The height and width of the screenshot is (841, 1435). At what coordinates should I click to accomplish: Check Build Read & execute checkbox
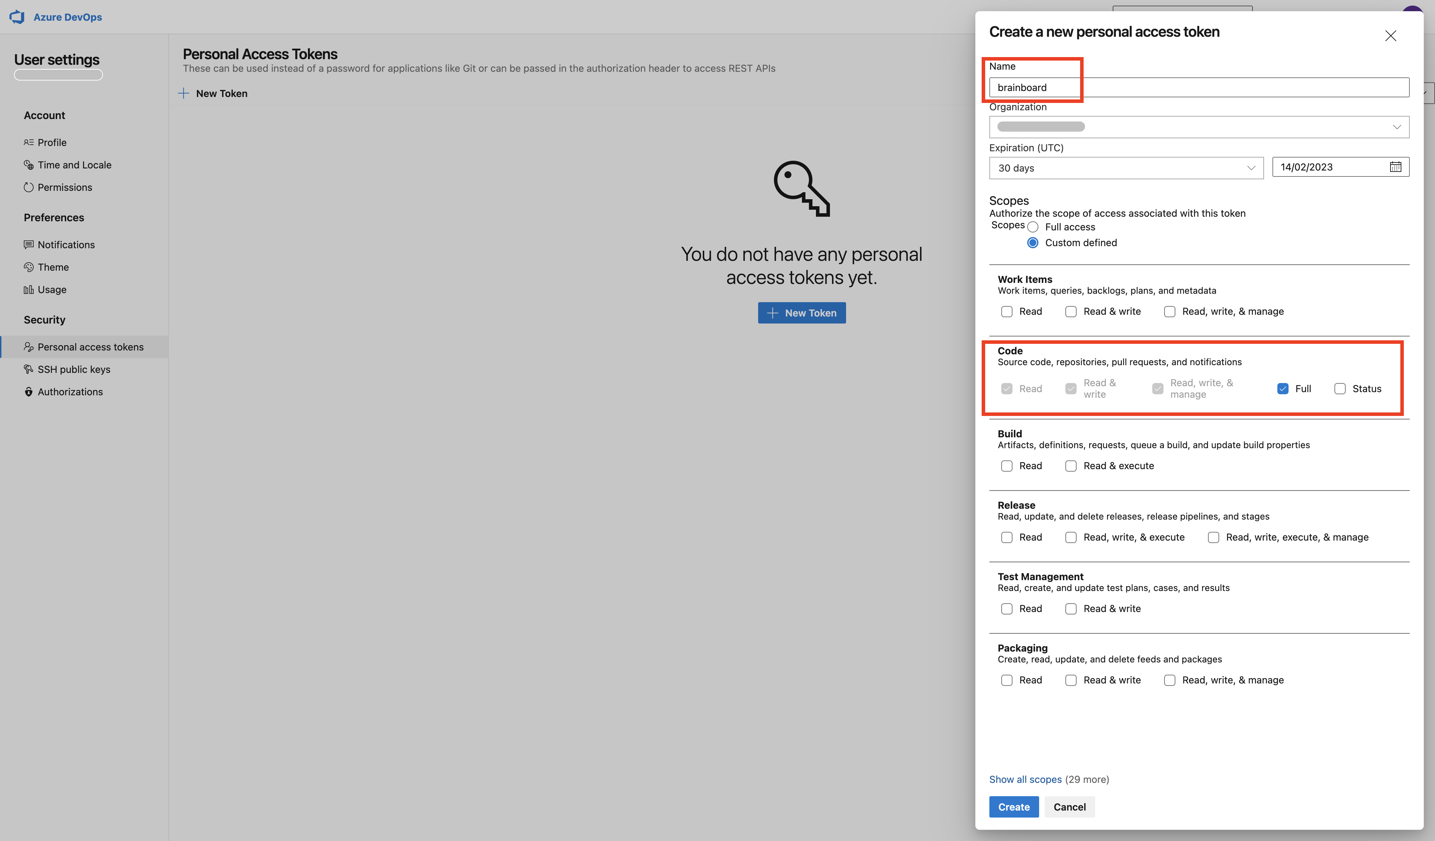(x=1071, y=466)
